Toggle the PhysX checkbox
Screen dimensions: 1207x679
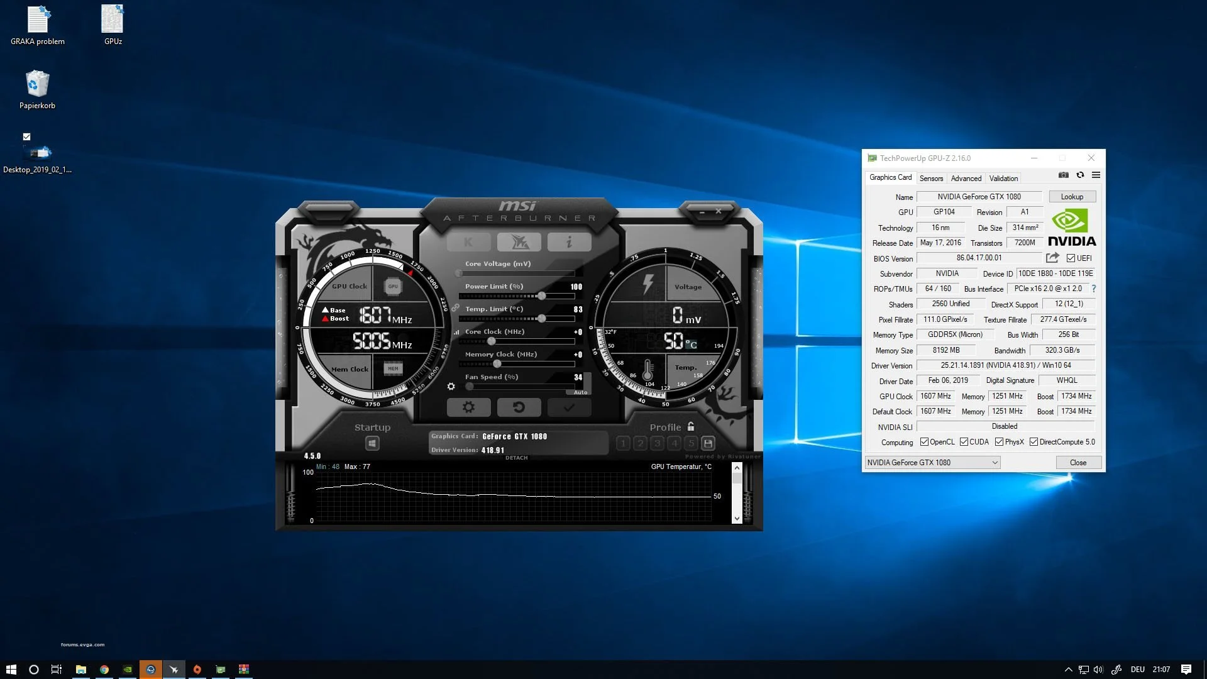click(999, 442)
